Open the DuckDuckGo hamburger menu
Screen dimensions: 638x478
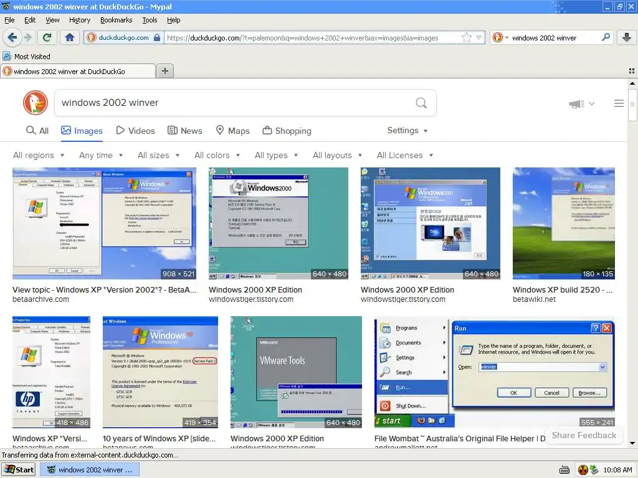619,104
